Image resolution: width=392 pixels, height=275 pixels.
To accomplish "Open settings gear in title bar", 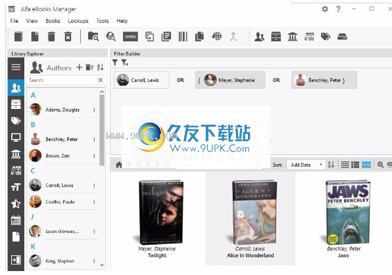I will (x=325, y=9).
